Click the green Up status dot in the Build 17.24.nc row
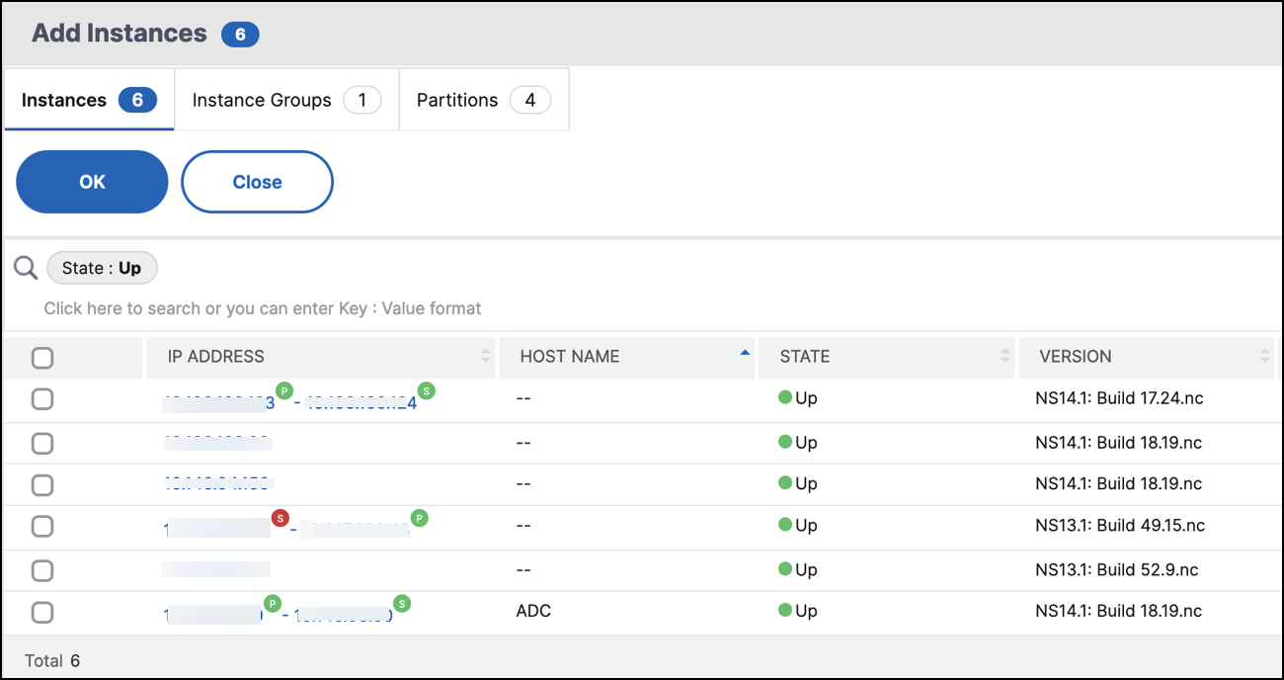Image resolution: width=1284 pixels, height=680 pixels. coord(785,398)
